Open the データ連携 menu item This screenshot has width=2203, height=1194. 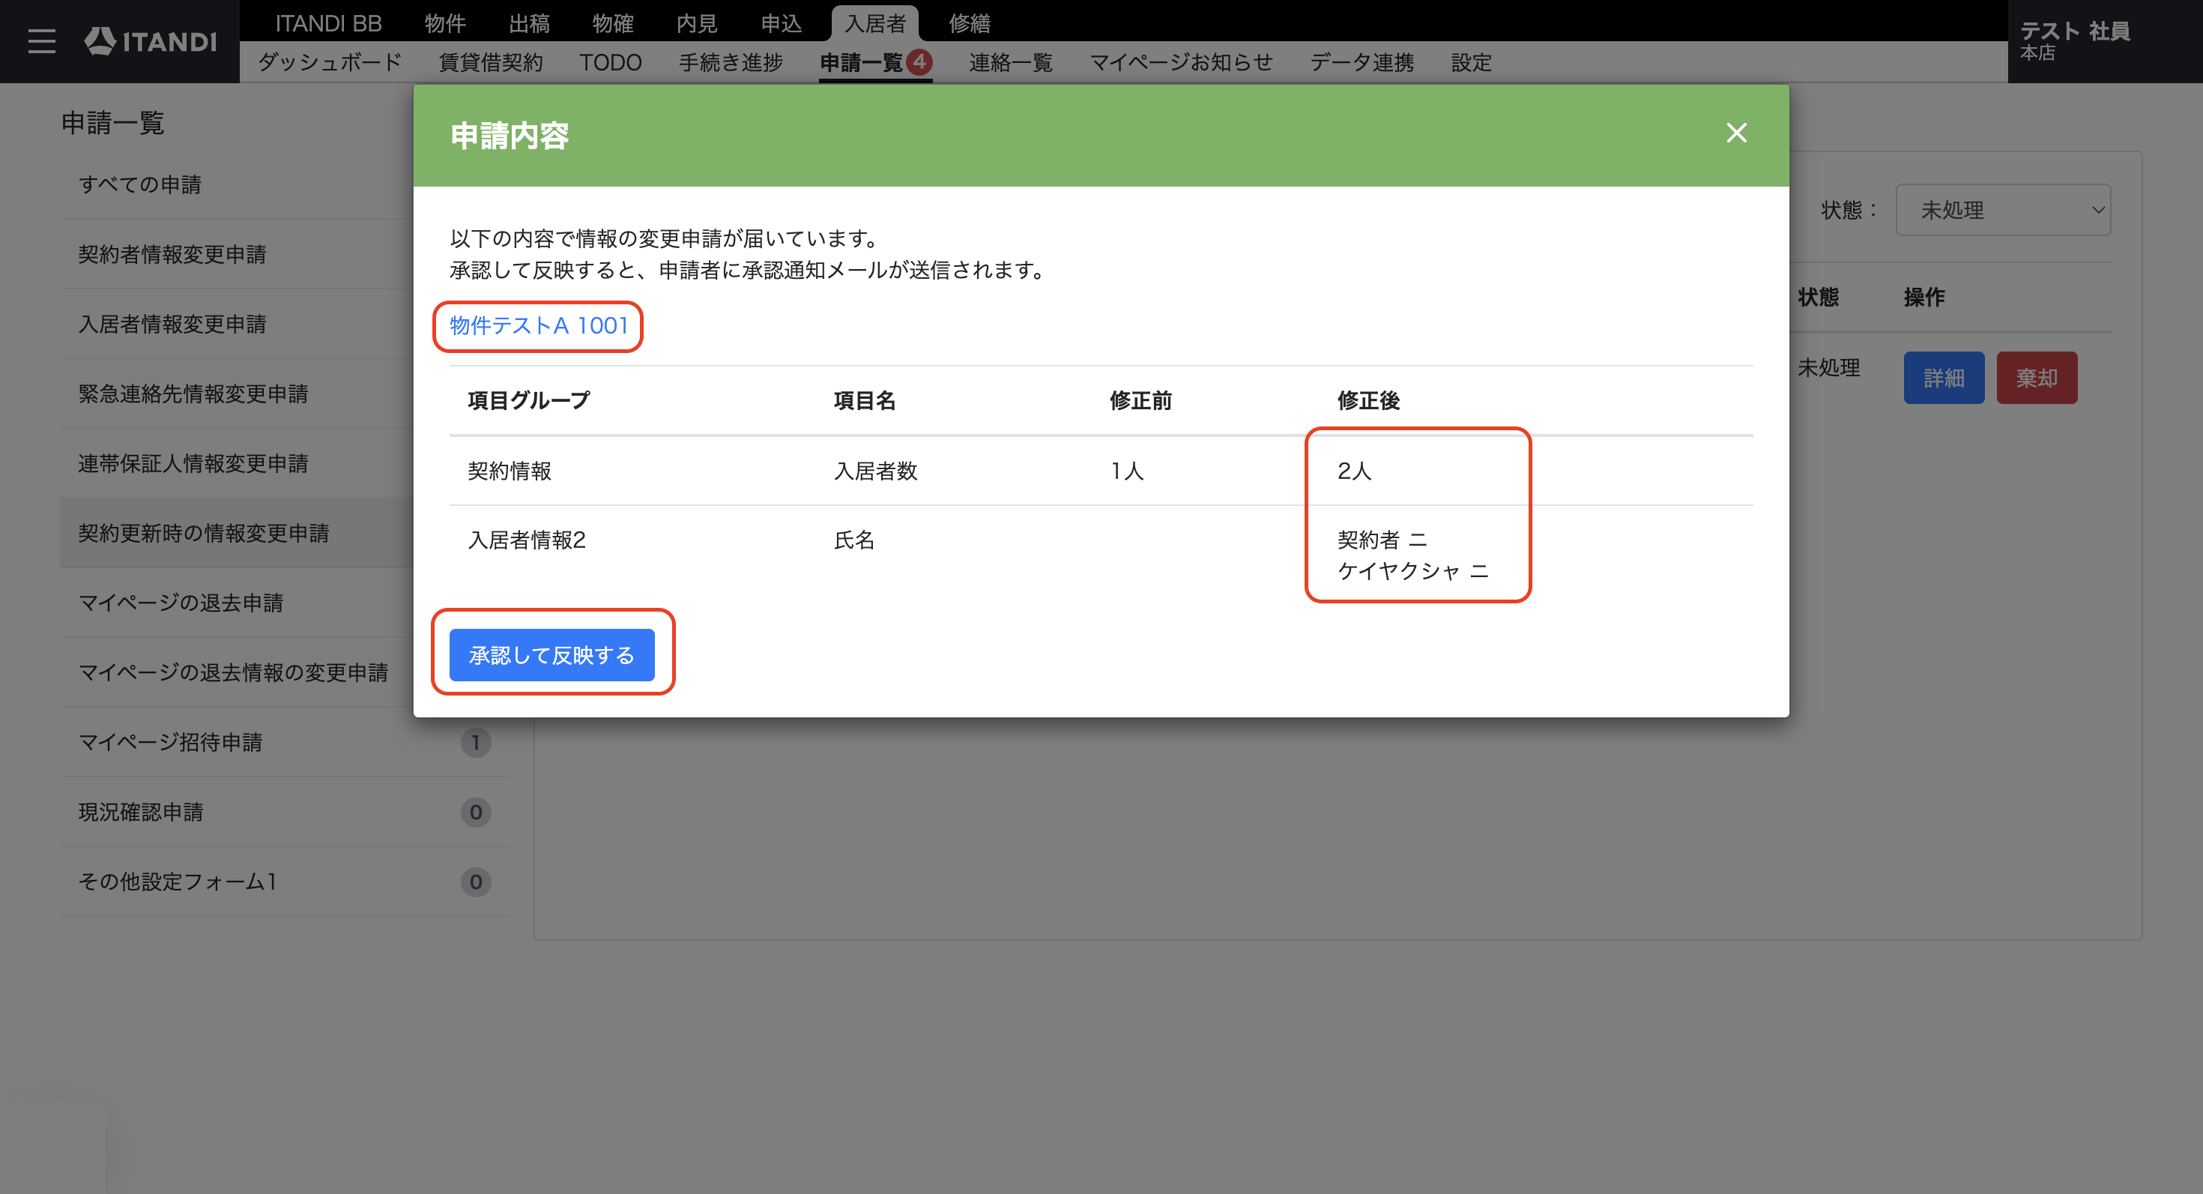point(1362,62)
